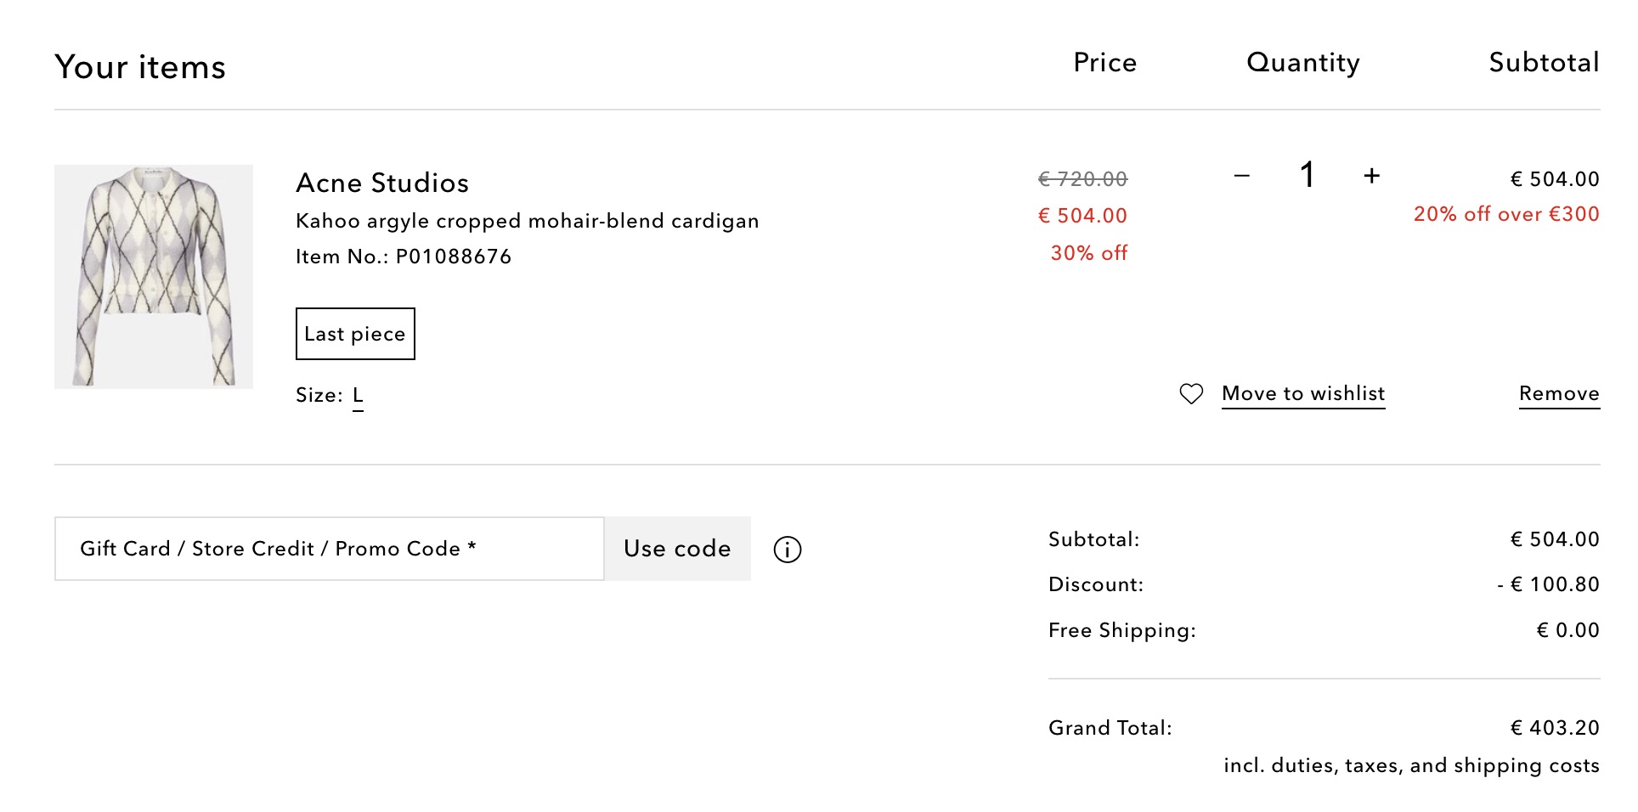Change the size L selector
The height and width of the screenshot is (812, 1638).
358,396
